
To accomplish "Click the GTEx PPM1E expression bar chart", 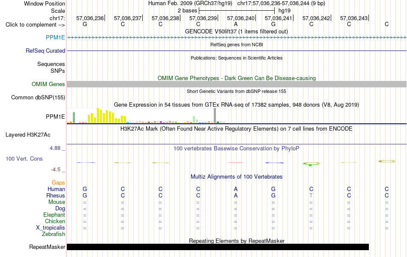I will pyautogui.click(x=148, y=116).
